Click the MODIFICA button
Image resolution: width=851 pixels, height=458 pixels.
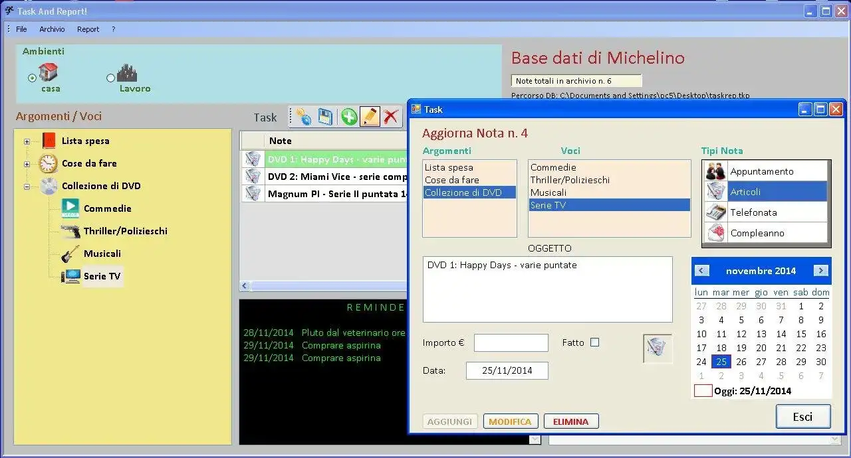coord(510,421)
